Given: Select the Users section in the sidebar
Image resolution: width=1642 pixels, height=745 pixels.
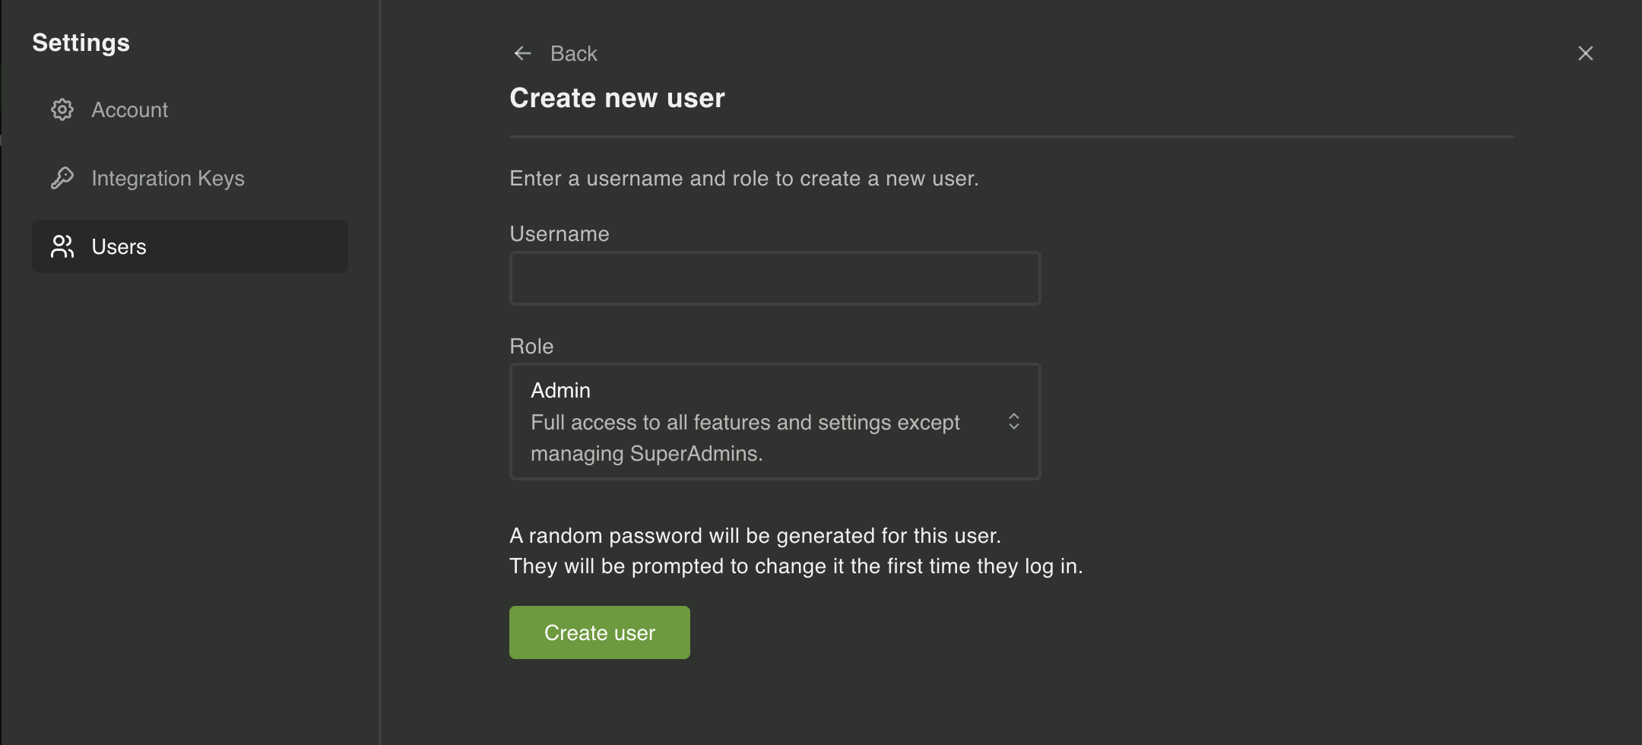Looking at the screenshot, I should [x=119, y=246].
